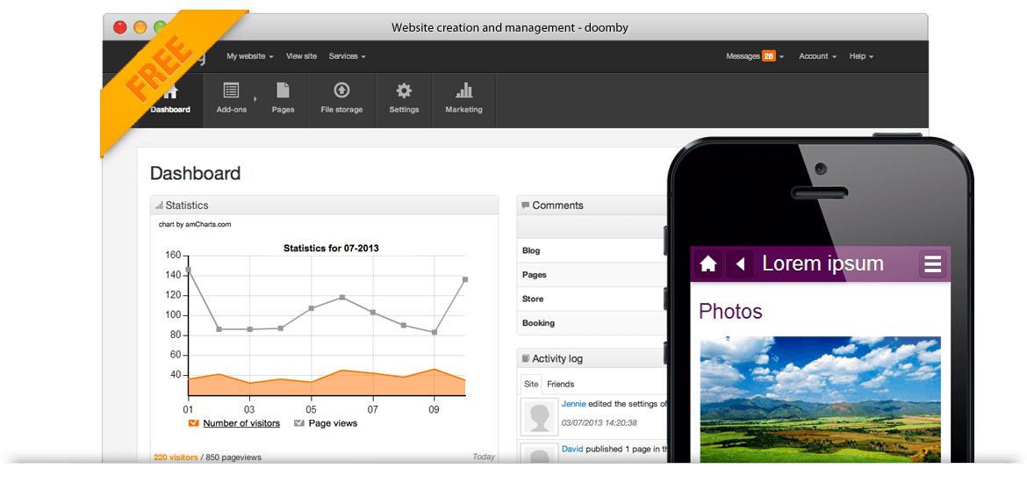Expand the Services dropdown menu
The height and width of the screenshot is (483, 1027).
(x=347, y=56)
